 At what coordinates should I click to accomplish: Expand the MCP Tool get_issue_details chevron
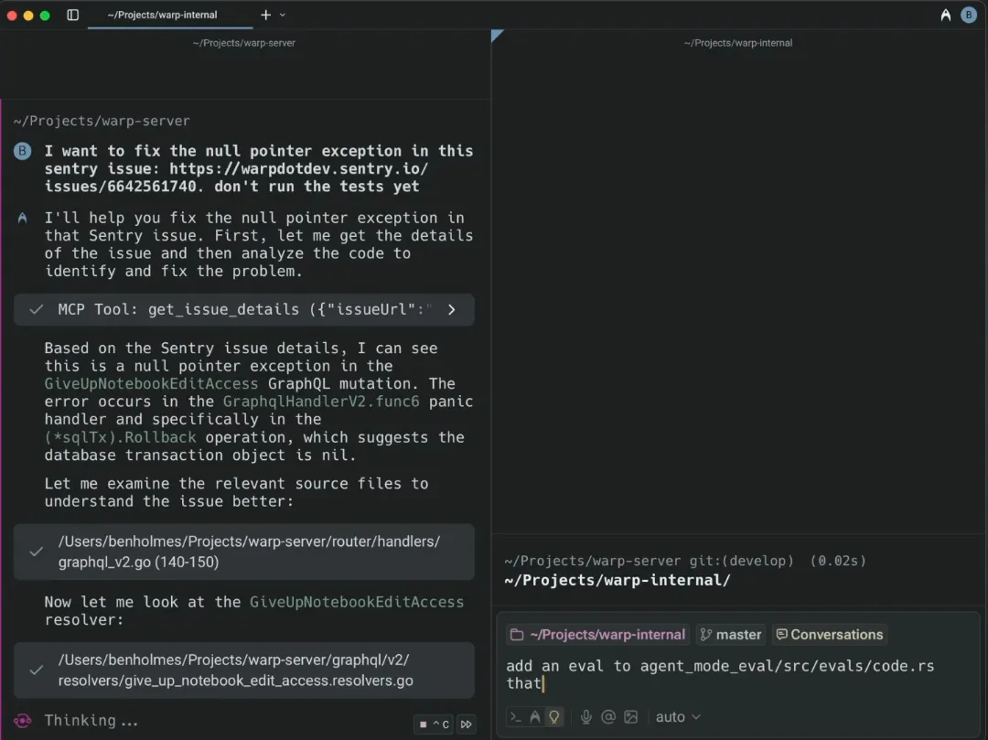point(451,309)
